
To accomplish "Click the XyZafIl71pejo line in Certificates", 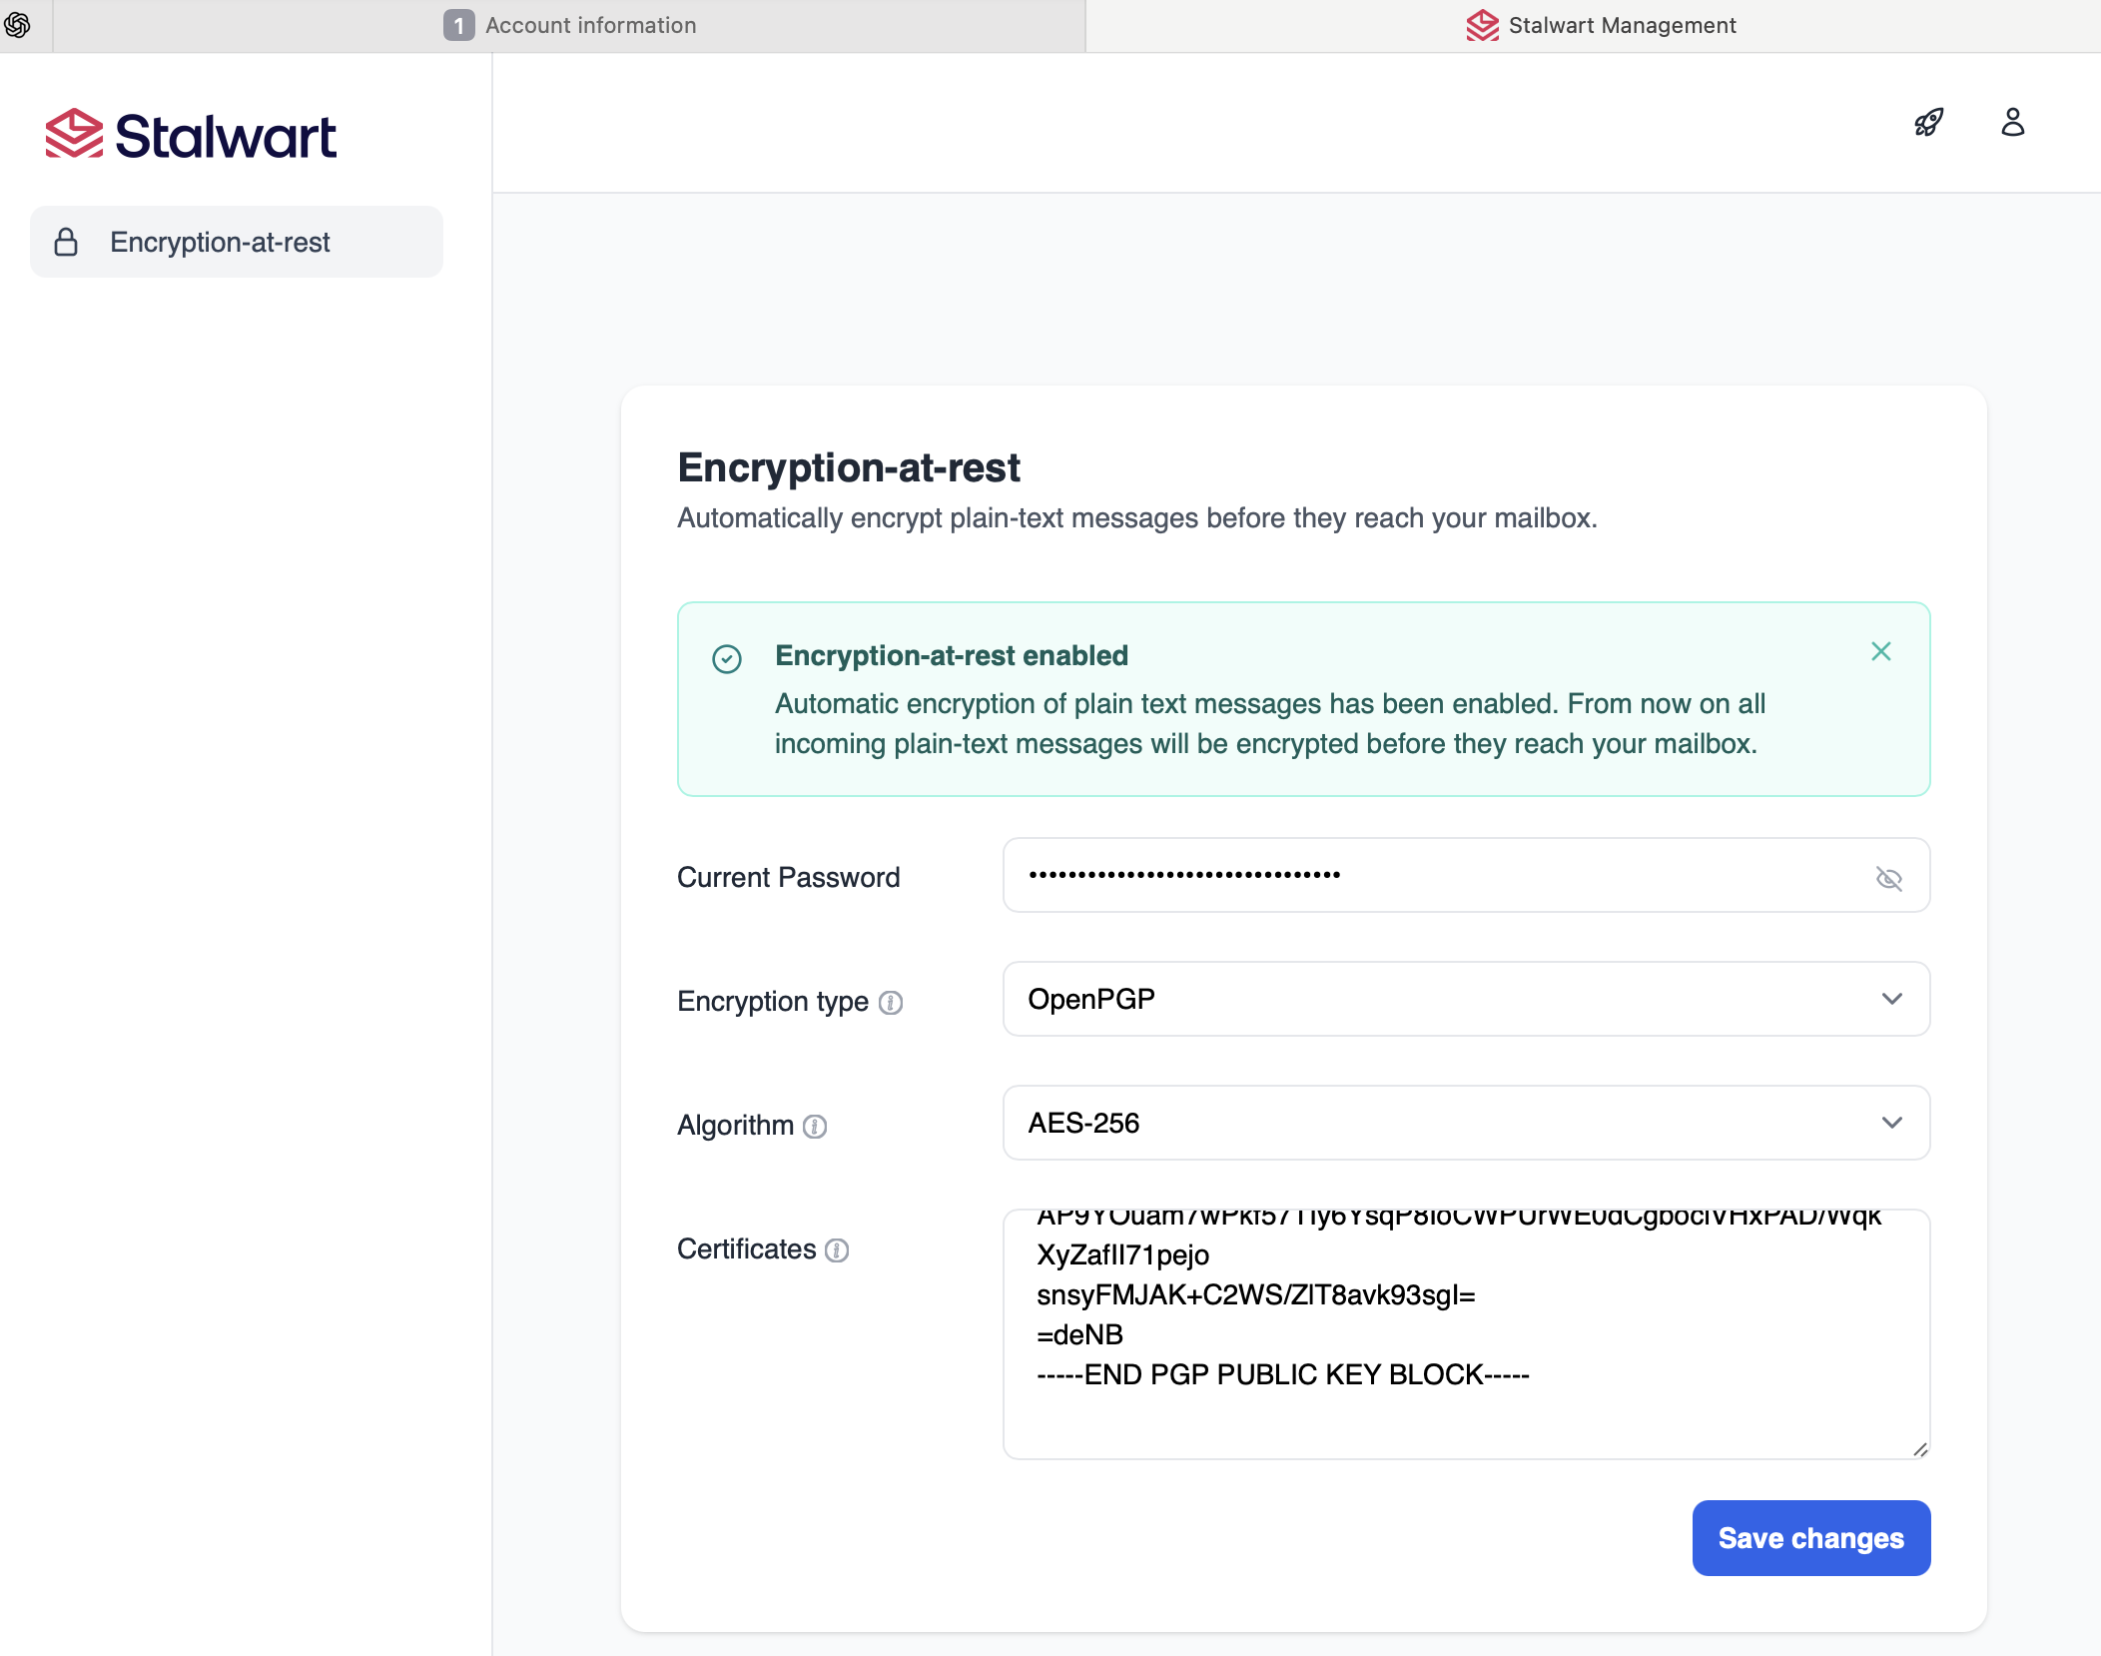I will click(x=1122, y=1255).
